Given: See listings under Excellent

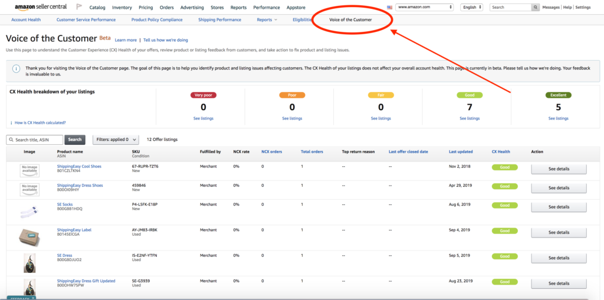Looking at the screenshot, I should click(558, 118).
